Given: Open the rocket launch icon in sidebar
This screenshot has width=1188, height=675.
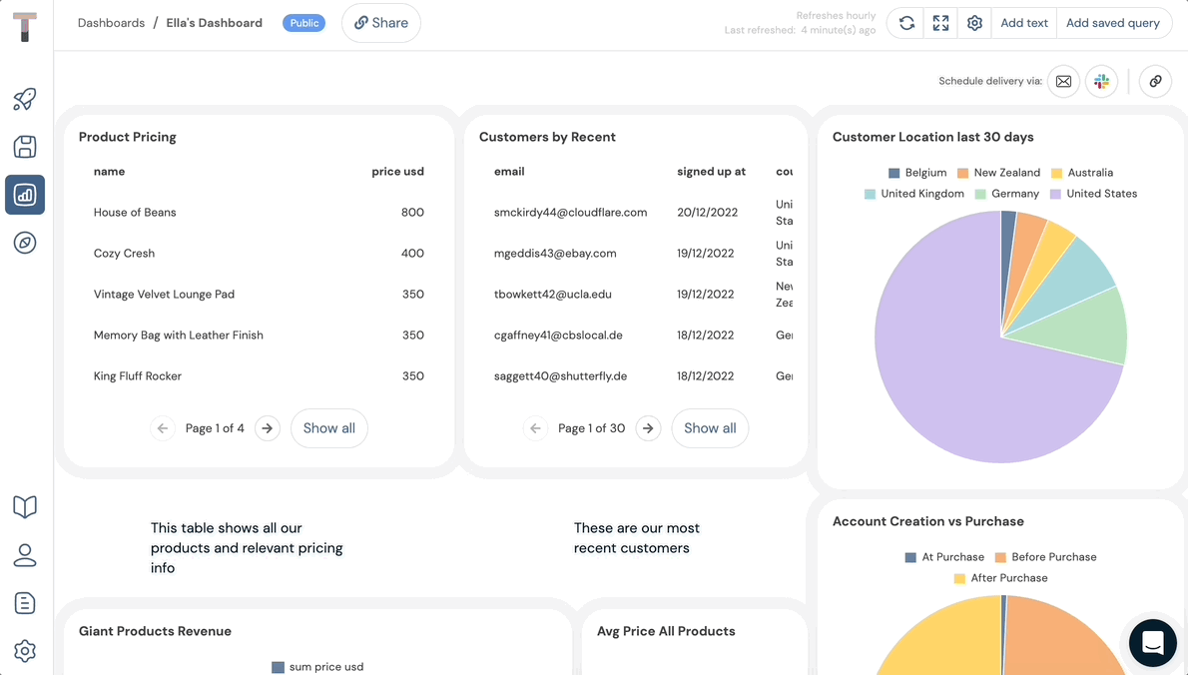Looking at the screenshot, I should click(x=25, y=99).
